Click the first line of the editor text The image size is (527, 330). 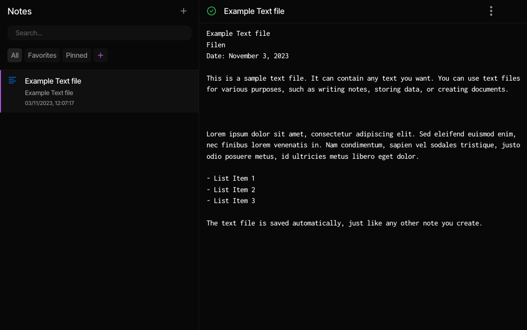pyautogui.click(x=238, y=34)
